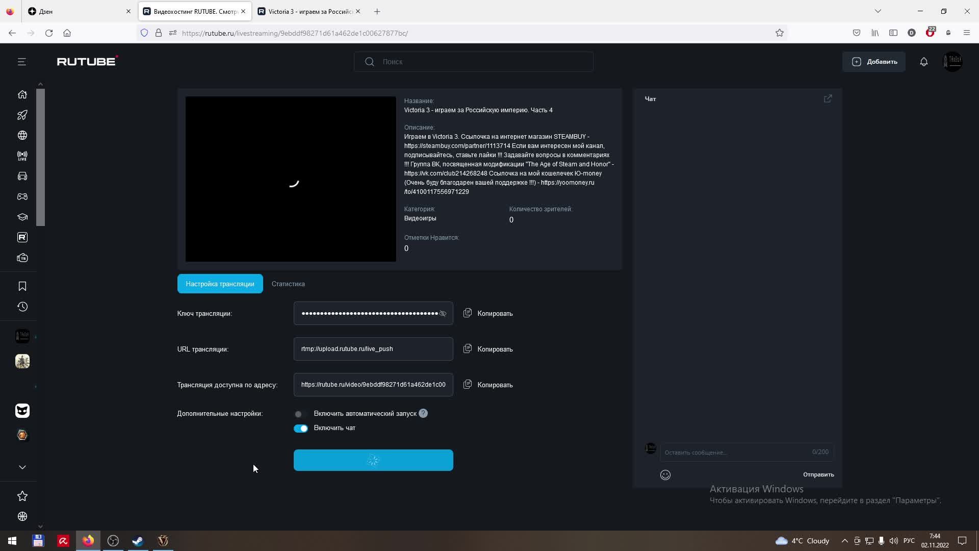979x551 pixels.
Task: Click the rocket icon in the sidebar
Action: [22, 115]
